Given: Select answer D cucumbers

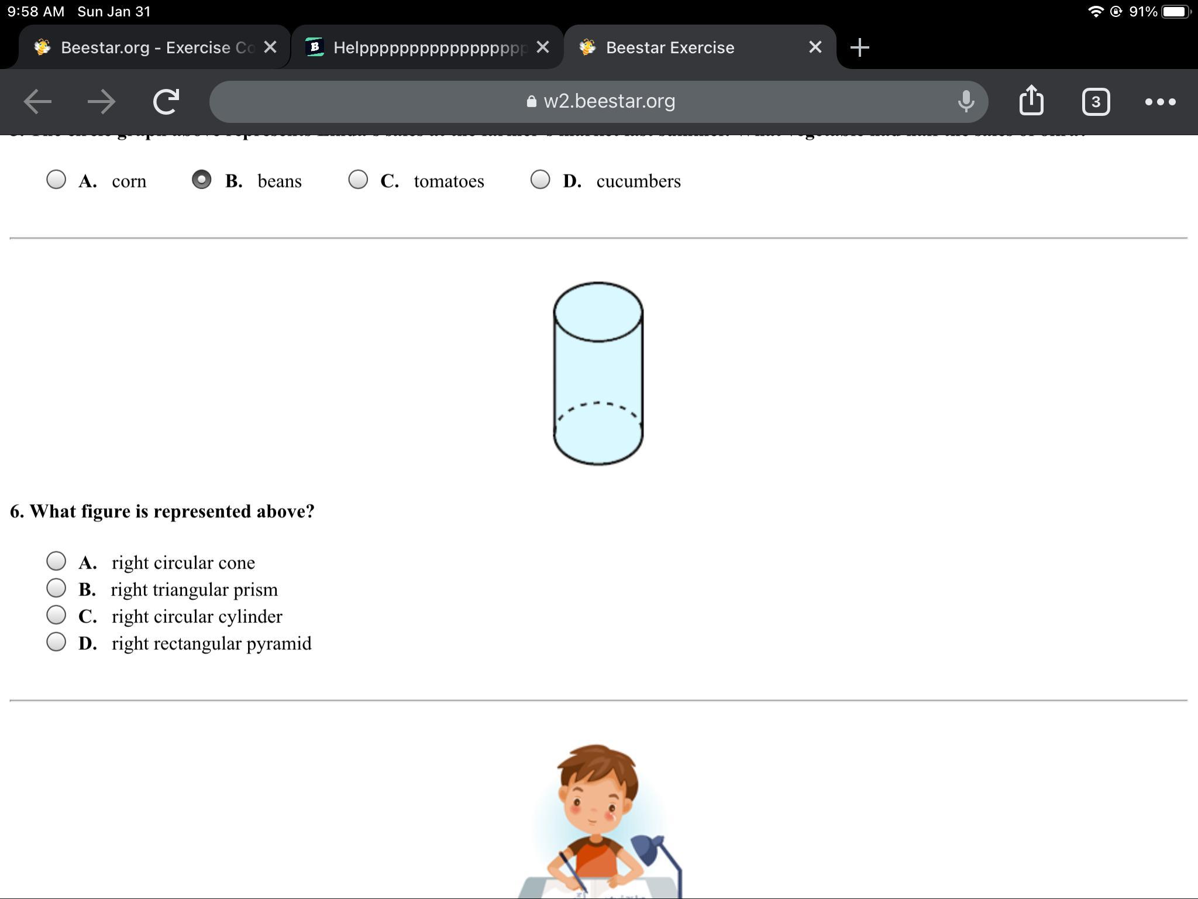Looking at the screenshot, I should click(540, 180).
